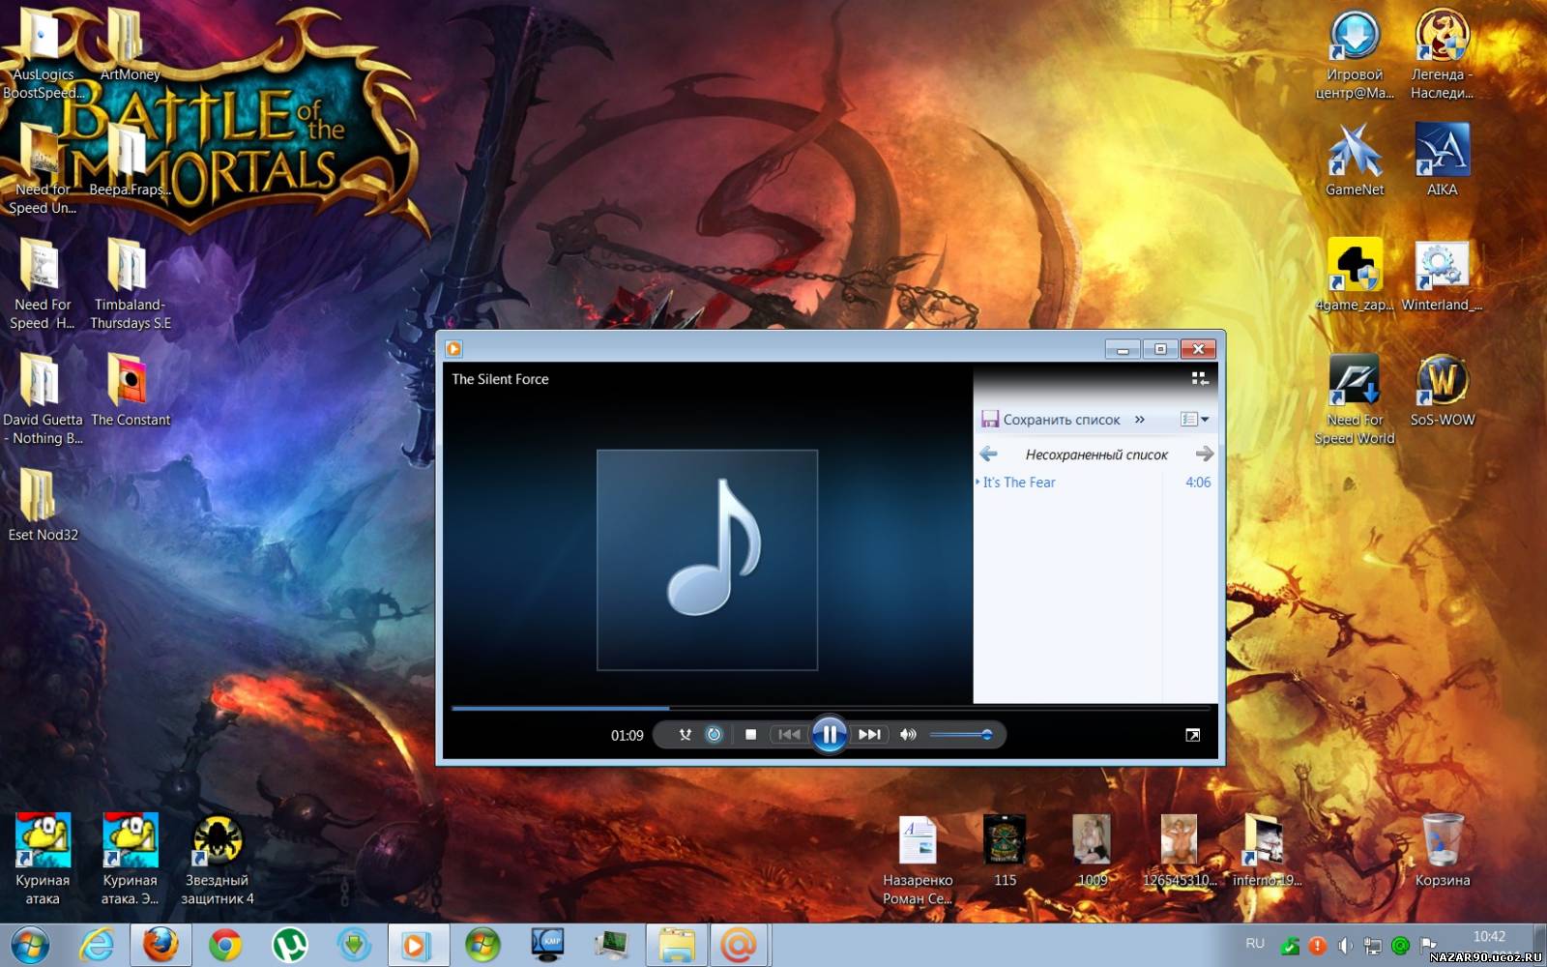Viewport: 1547px width, 967px height.
Task: Click the playback seek bar
Action: [x=830, y=708]
